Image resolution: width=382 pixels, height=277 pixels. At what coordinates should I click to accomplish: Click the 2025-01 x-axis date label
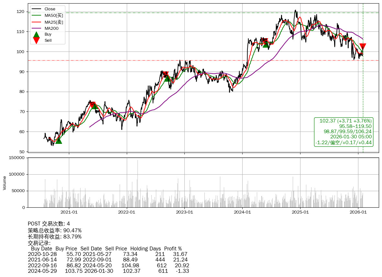(300, 212)
